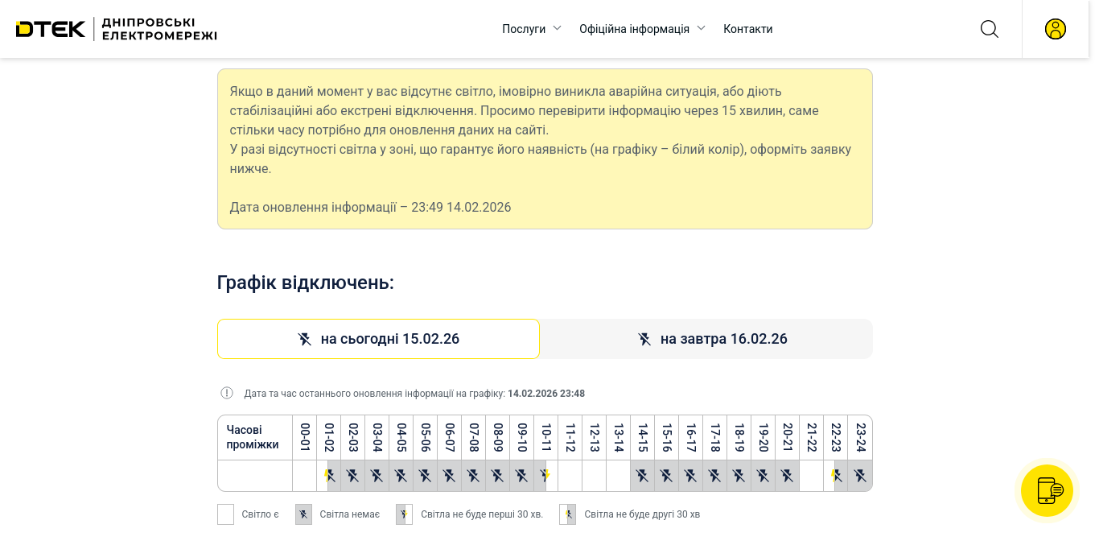This screenshot has height=549, width=1099.
Task: Open the user account profile icon
Action: (1055, 29)
